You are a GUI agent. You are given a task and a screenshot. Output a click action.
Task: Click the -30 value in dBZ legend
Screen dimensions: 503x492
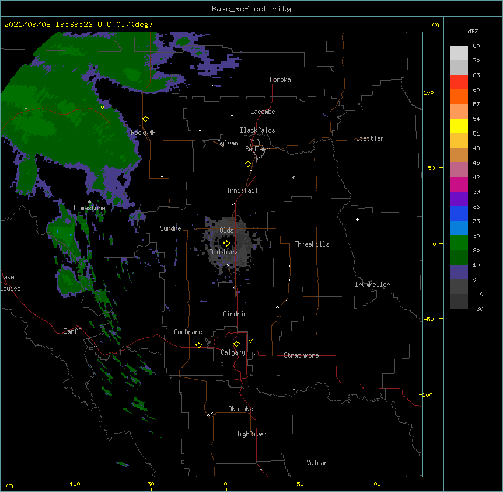(x=478, y=309)
